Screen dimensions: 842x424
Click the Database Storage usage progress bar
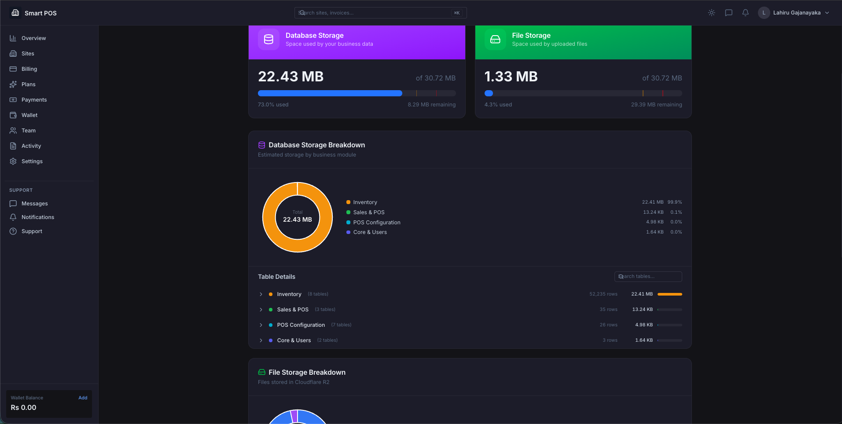point(357,93)
